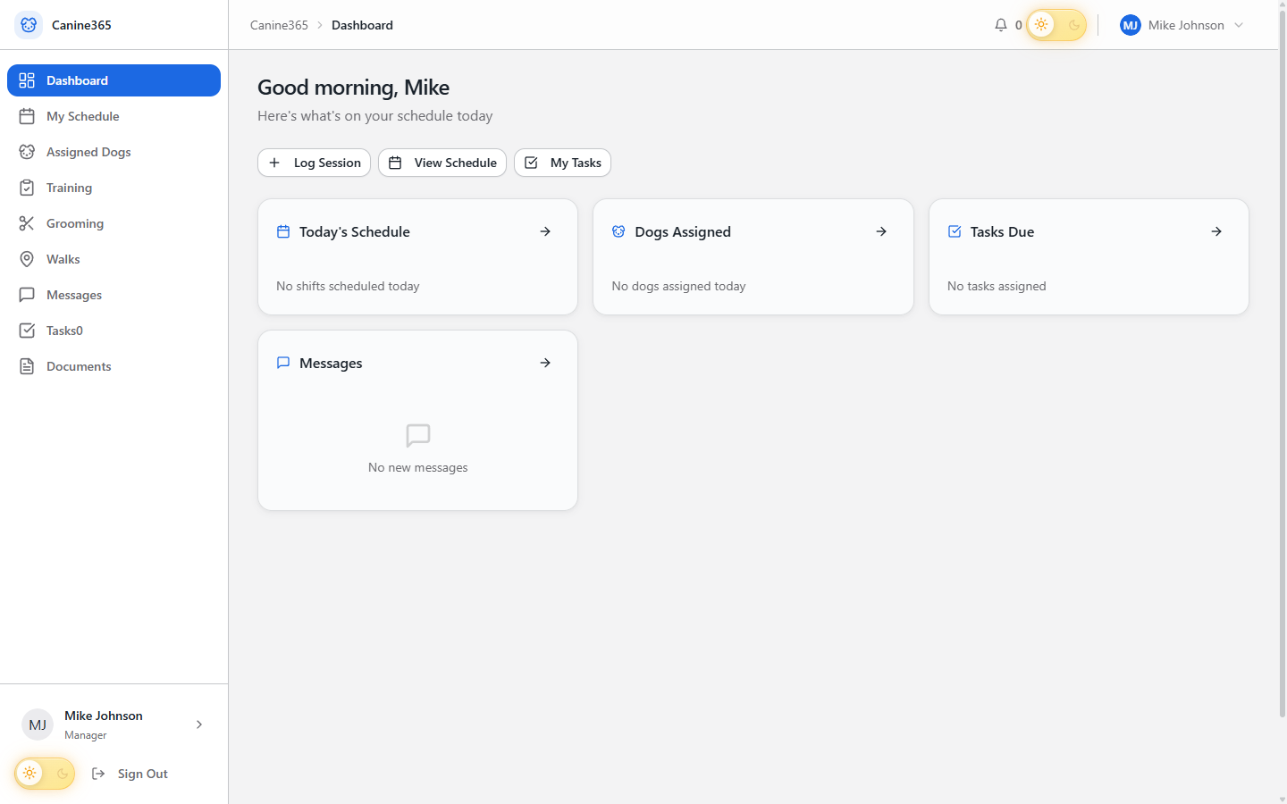
Task: Open Documents in the sidebar
Action: 114,366
